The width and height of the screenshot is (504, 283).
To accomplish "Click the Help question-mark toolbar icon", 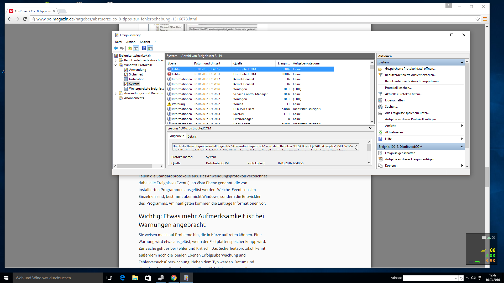I will coord(144,48).
